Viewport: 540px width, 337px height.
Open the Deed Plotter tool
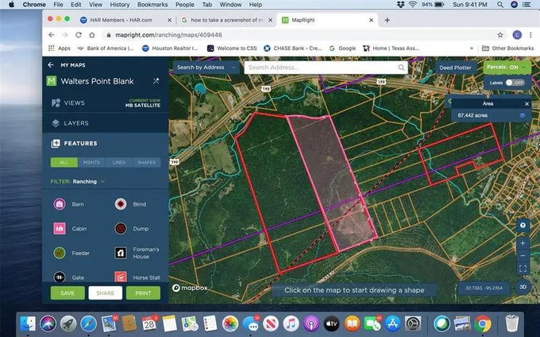pyautogui.click(x=455, y=68)
